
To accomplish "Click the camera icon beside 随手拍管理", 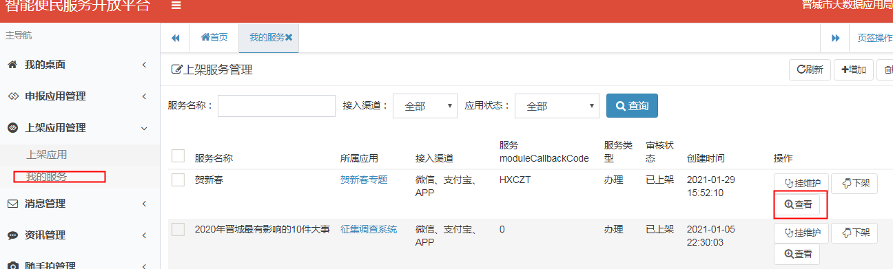I will point(12,266).
